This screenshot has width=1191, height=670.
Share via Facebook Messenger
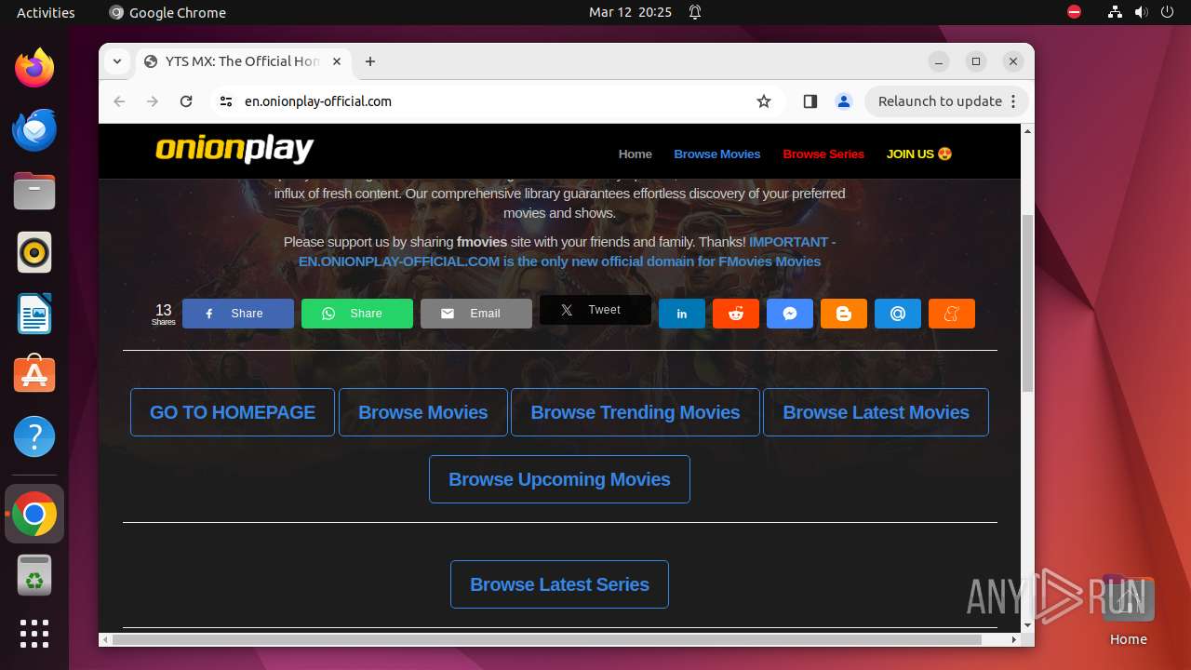(790, 314)
